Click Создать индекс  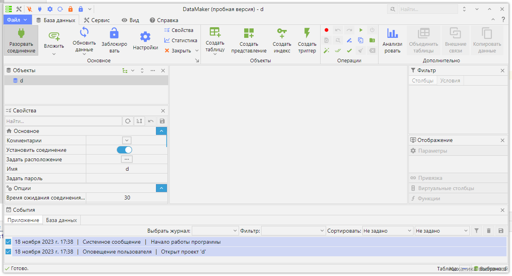tap(282, 41)
